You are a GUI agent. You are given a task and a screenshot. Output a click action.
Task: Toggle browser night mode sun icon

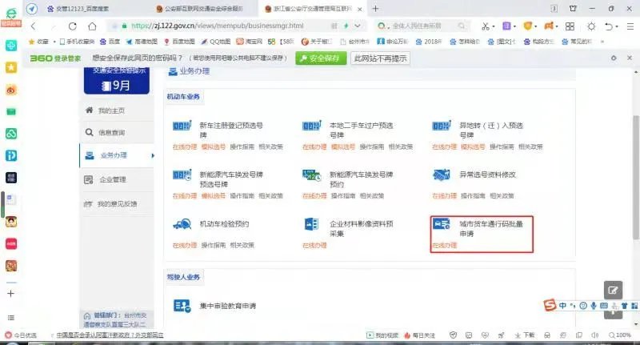coord(591,26)
